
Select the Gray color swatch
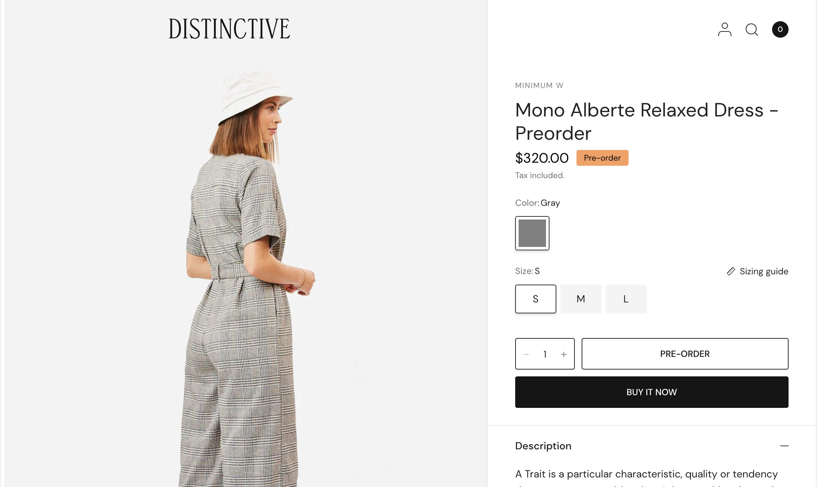532,233
